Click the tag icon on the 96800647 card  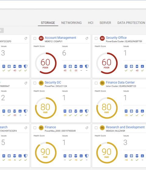pyautogui.click(x=26, y=83)
